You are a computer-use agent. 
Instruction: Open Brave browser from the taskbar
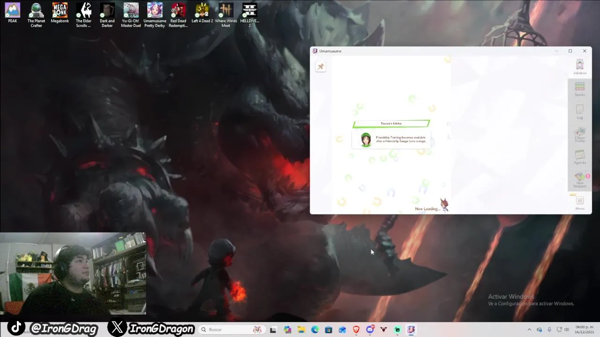point(356,330)
